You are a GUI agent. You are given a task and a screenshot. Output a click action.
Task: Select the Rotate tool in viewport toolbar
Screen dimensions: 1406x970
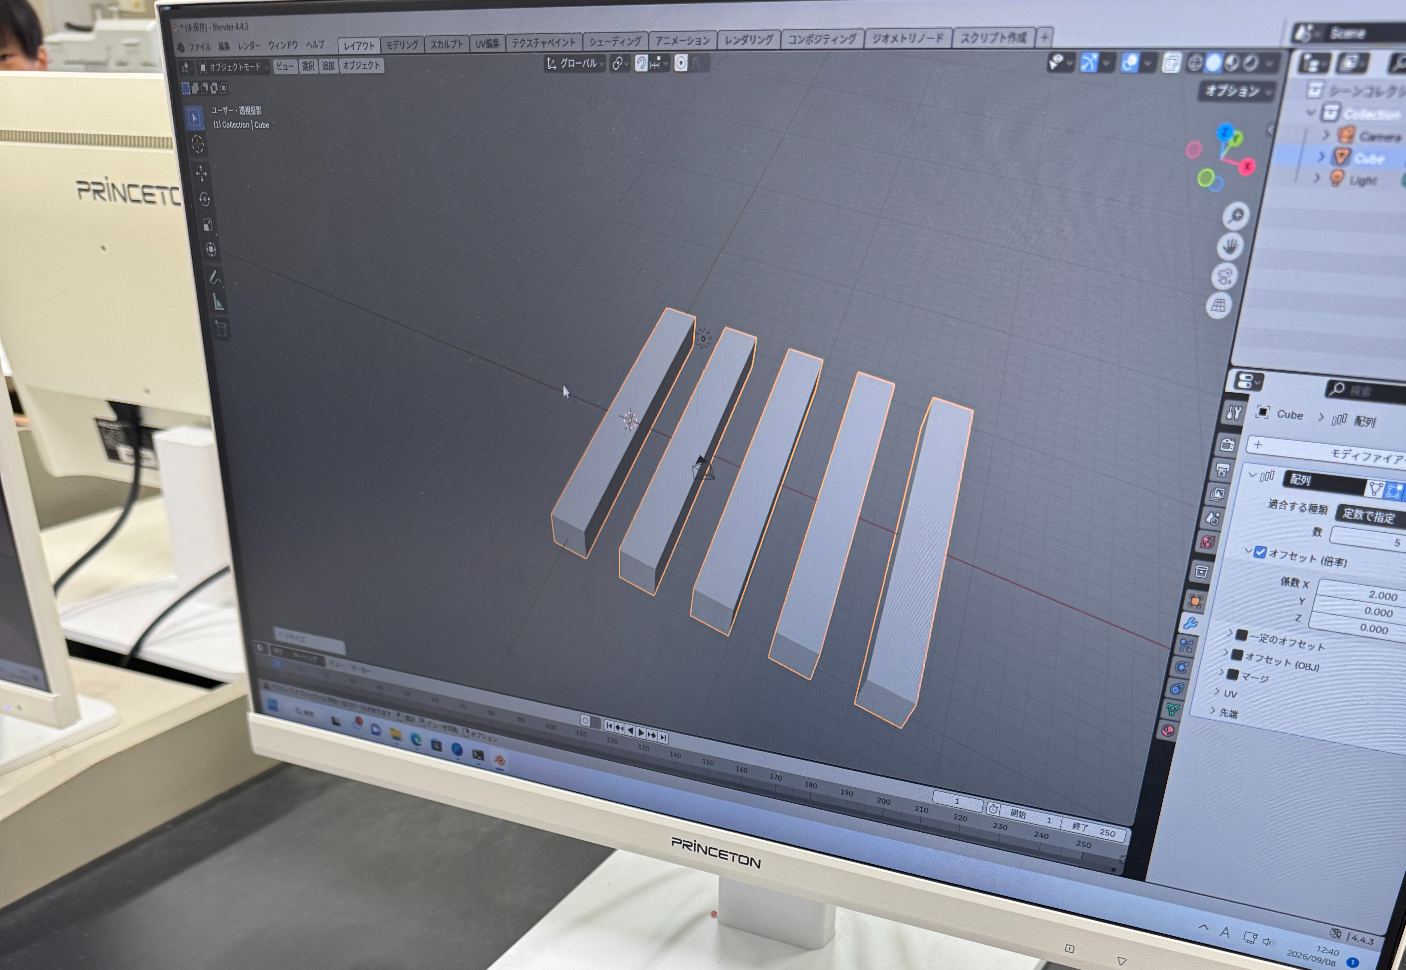(x=205, y=199)
